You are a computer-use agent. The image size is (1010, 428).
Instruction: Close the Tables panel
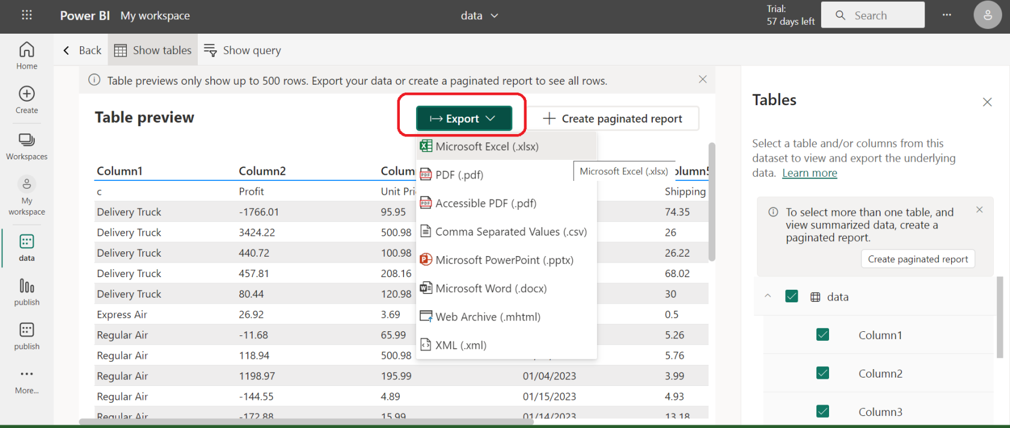click(987, 102)
